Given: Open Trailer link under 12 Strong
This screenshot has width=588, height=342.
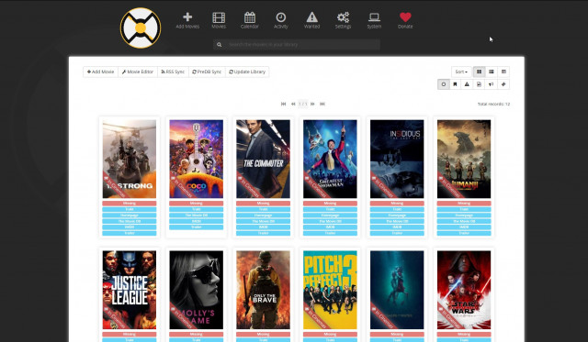Looking at the screenshot, I should coord(130,233).
